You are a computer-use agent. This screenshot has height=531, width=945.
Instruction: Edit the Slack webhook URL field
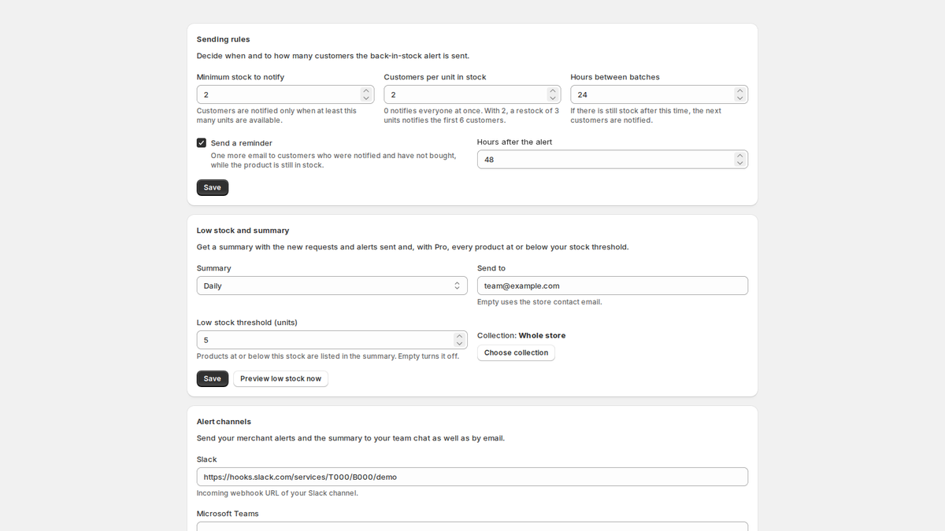coord(472,477)
